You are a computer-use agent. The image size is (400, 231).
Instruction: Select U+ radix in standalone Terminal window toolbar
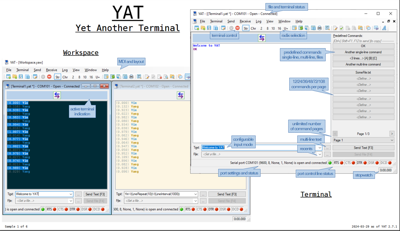(286, 28)
